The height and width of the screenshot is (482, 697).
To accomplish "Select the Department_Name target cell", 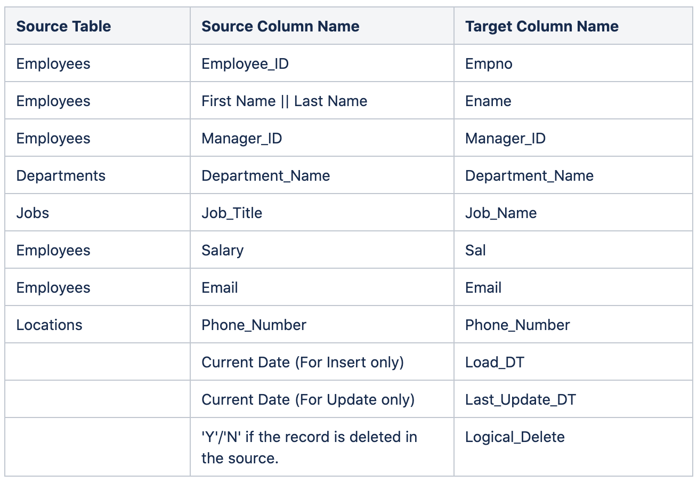I will click(529, 175).
